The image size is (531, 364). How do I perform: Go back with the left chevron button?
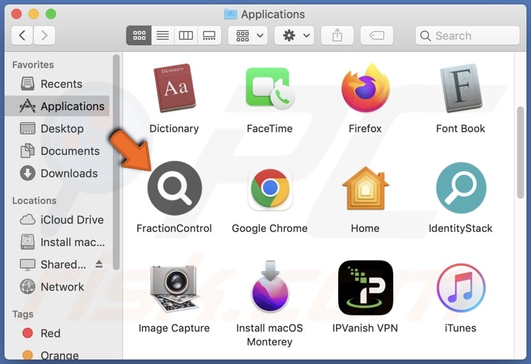(x=22, y=36)
